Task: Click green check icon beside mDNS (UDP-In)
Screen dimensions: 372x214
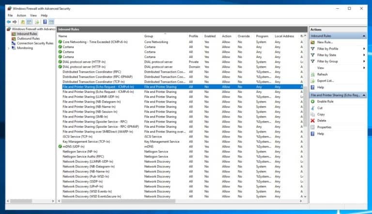Action: [x=60, y=146]
